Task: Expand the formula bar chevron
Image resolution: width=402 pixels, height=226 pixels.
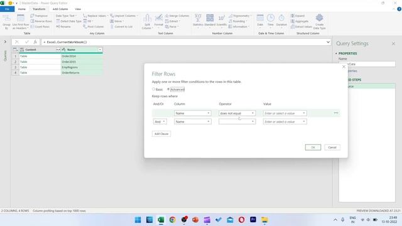Action: (x=328, y=42)
